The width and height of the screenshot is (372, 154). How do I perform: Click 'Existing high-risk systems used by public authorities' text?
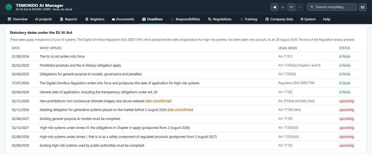(92, 145)
